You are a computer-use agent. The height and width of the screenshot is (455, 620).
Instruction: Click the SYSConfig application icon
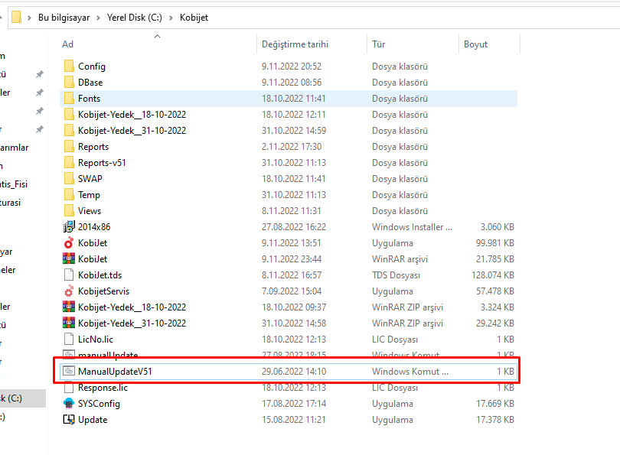[69, 403]
